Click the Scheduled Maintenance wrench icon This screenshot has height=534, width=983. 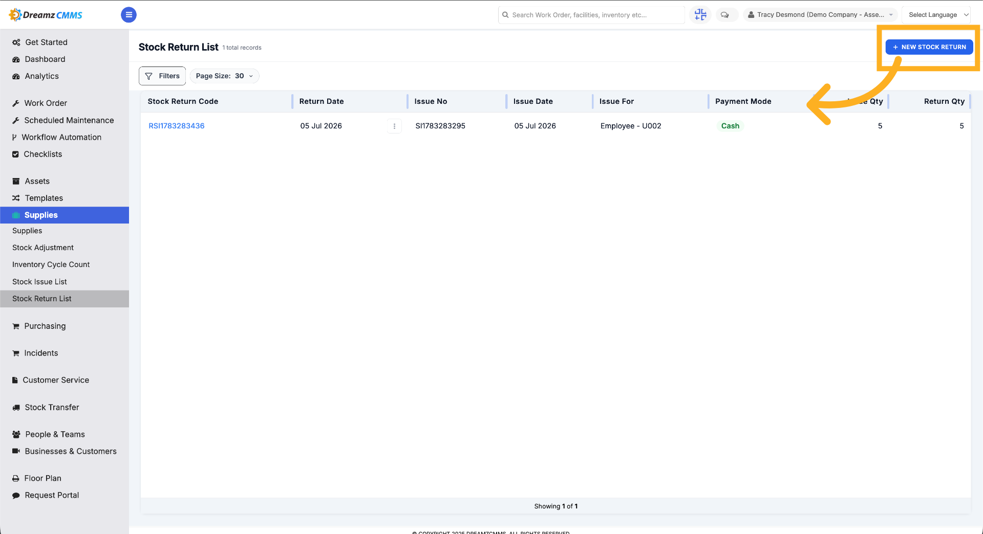(16, 120)
